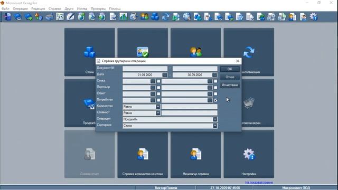Open the Изглед menu
The width and height of the screenshot is (338, 190).
click(82, 8)
